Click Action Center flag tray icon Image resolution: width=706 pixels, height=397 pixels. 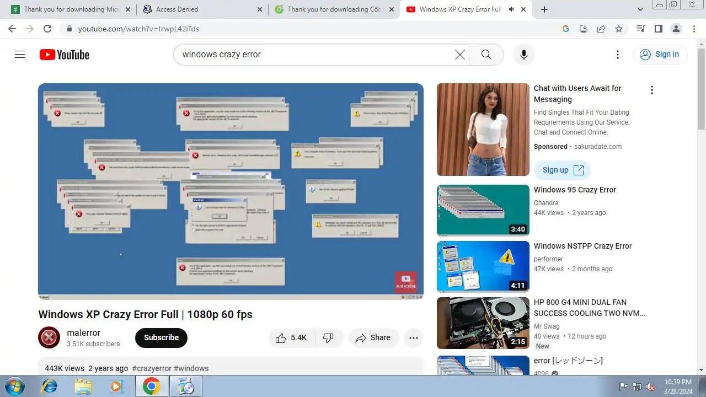[623, 387]
